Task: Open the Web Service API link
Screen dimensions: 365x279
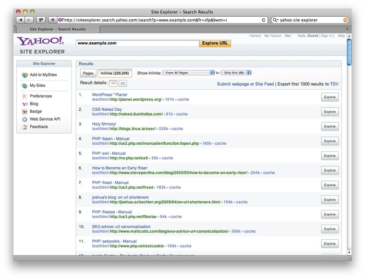Action: tap(45, 119)
